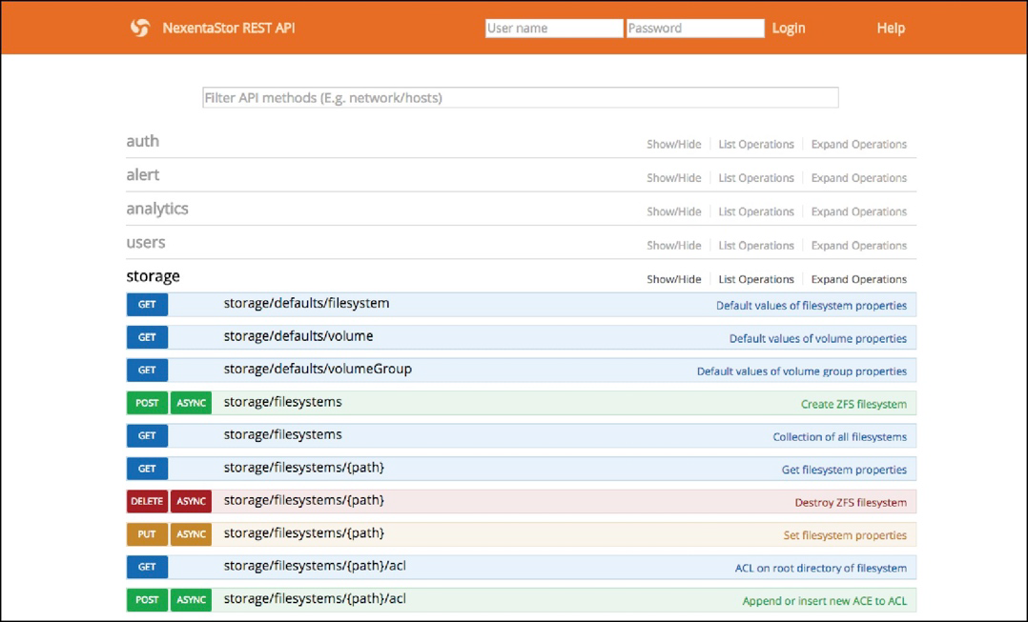Click POST badge for storage/filesystems/{path}/acl
Image resolution: width=1028 pixels, height=622 pixels.
pyautogui.click(x=147, y=599)
